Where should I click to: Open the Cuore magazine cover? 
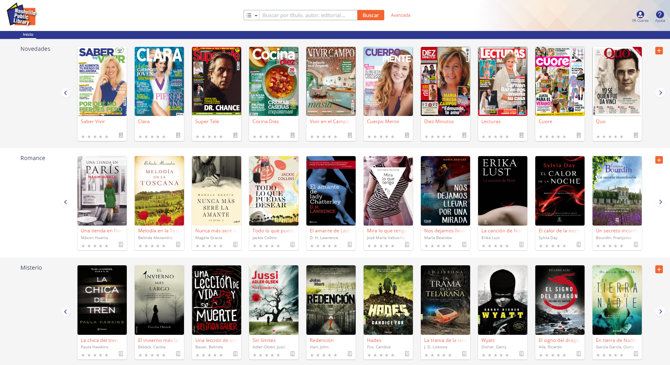(560, 81)
